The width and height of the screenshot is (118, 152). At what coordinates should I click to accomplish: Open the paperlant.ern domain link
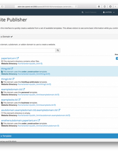coord(8,58)
